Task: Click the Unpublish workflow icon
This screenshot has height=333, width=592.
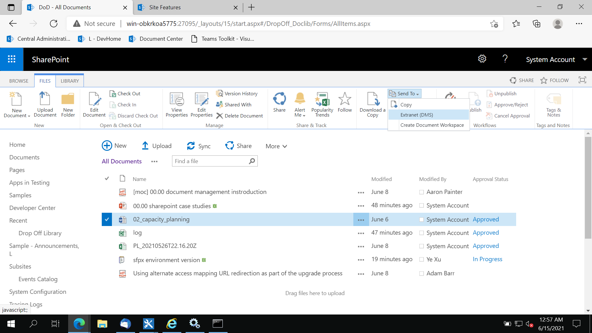Action: 490,93
